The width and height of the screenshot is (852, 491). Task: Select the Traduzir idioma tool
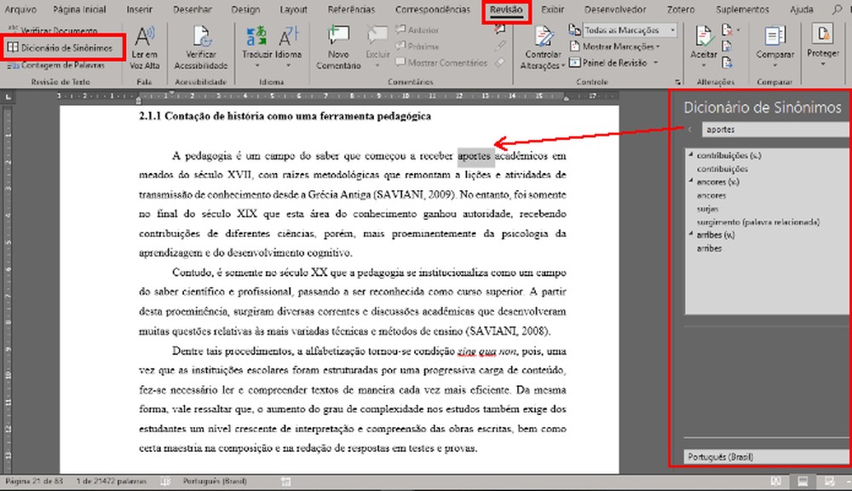click(x=255, y=47)
